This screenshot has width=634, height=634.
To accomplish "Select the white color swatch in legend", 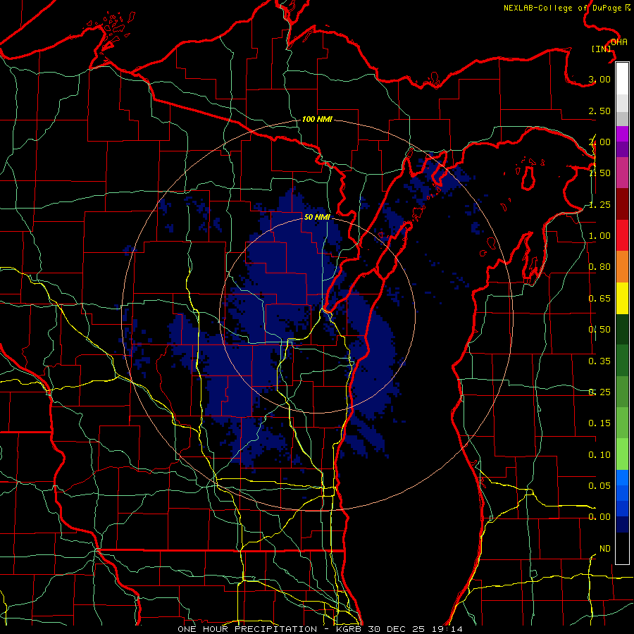I will tap(622, 79).
